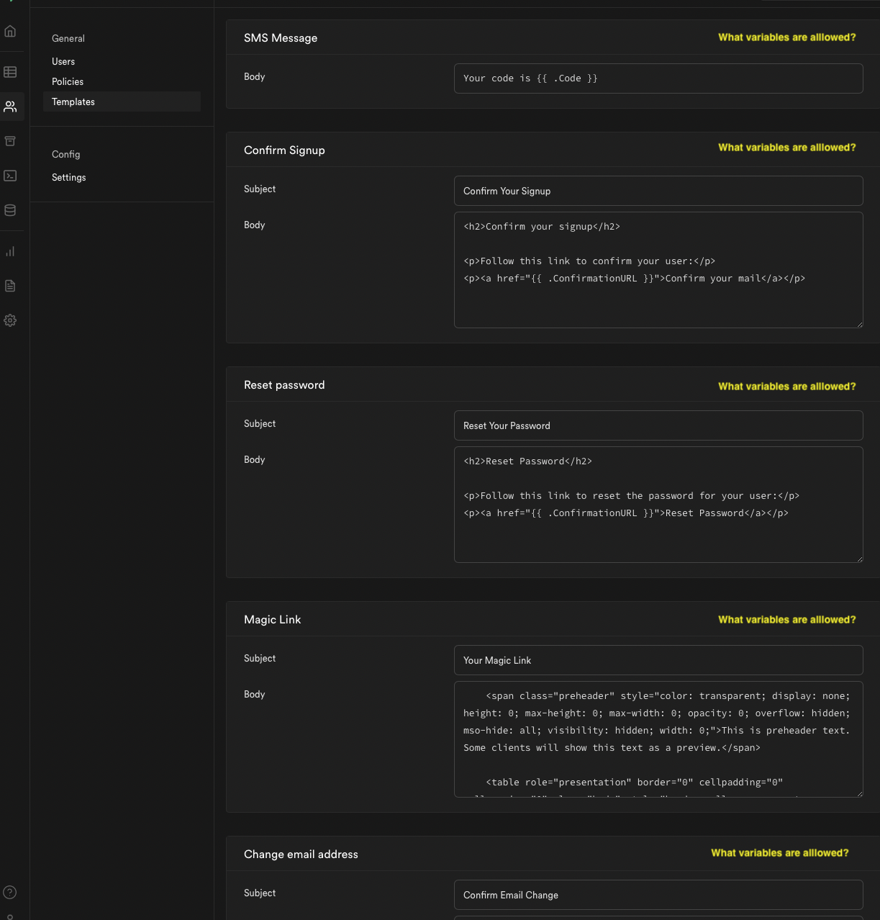Open Settings under Config

pos(68,177)
